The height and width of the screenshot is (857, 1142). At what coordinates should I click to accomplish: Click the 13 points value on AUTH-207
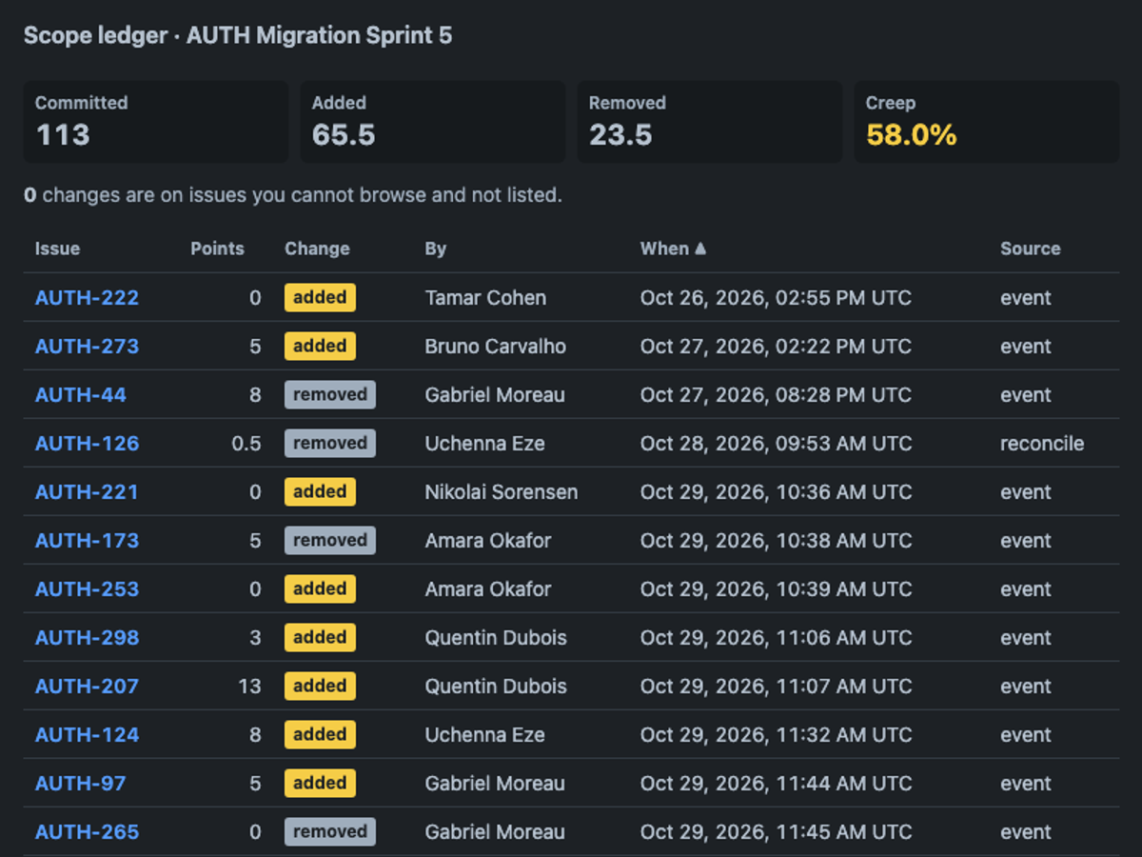coord(249,687)
